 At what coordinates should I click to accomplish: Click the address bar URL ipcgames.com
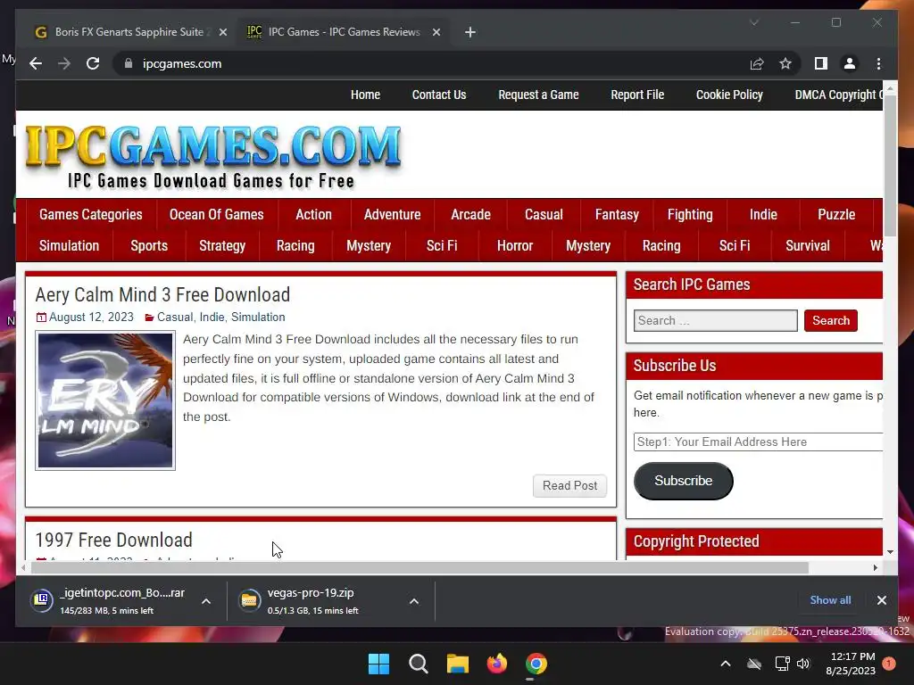point(182,63)
